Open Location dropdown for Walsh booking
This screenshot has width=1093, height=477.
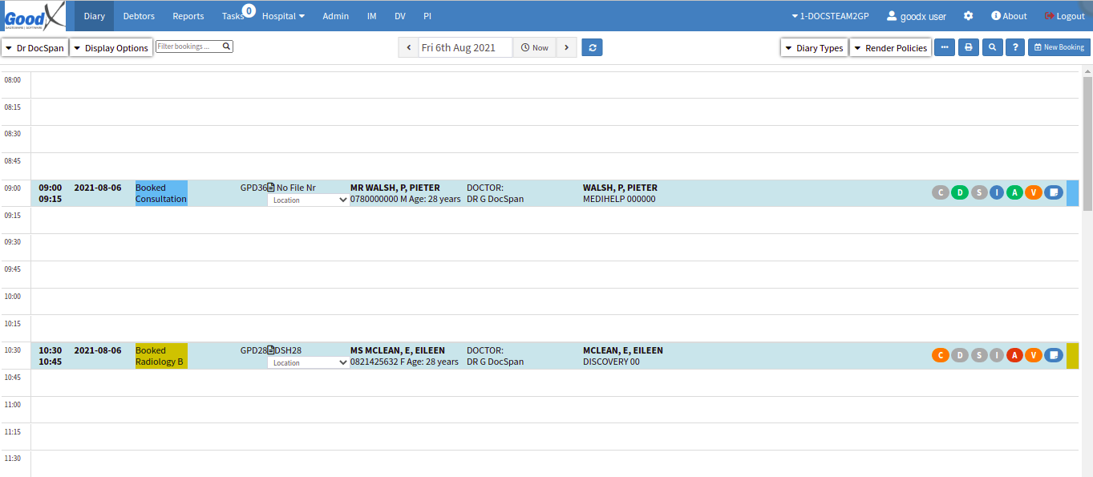point(308,200)
